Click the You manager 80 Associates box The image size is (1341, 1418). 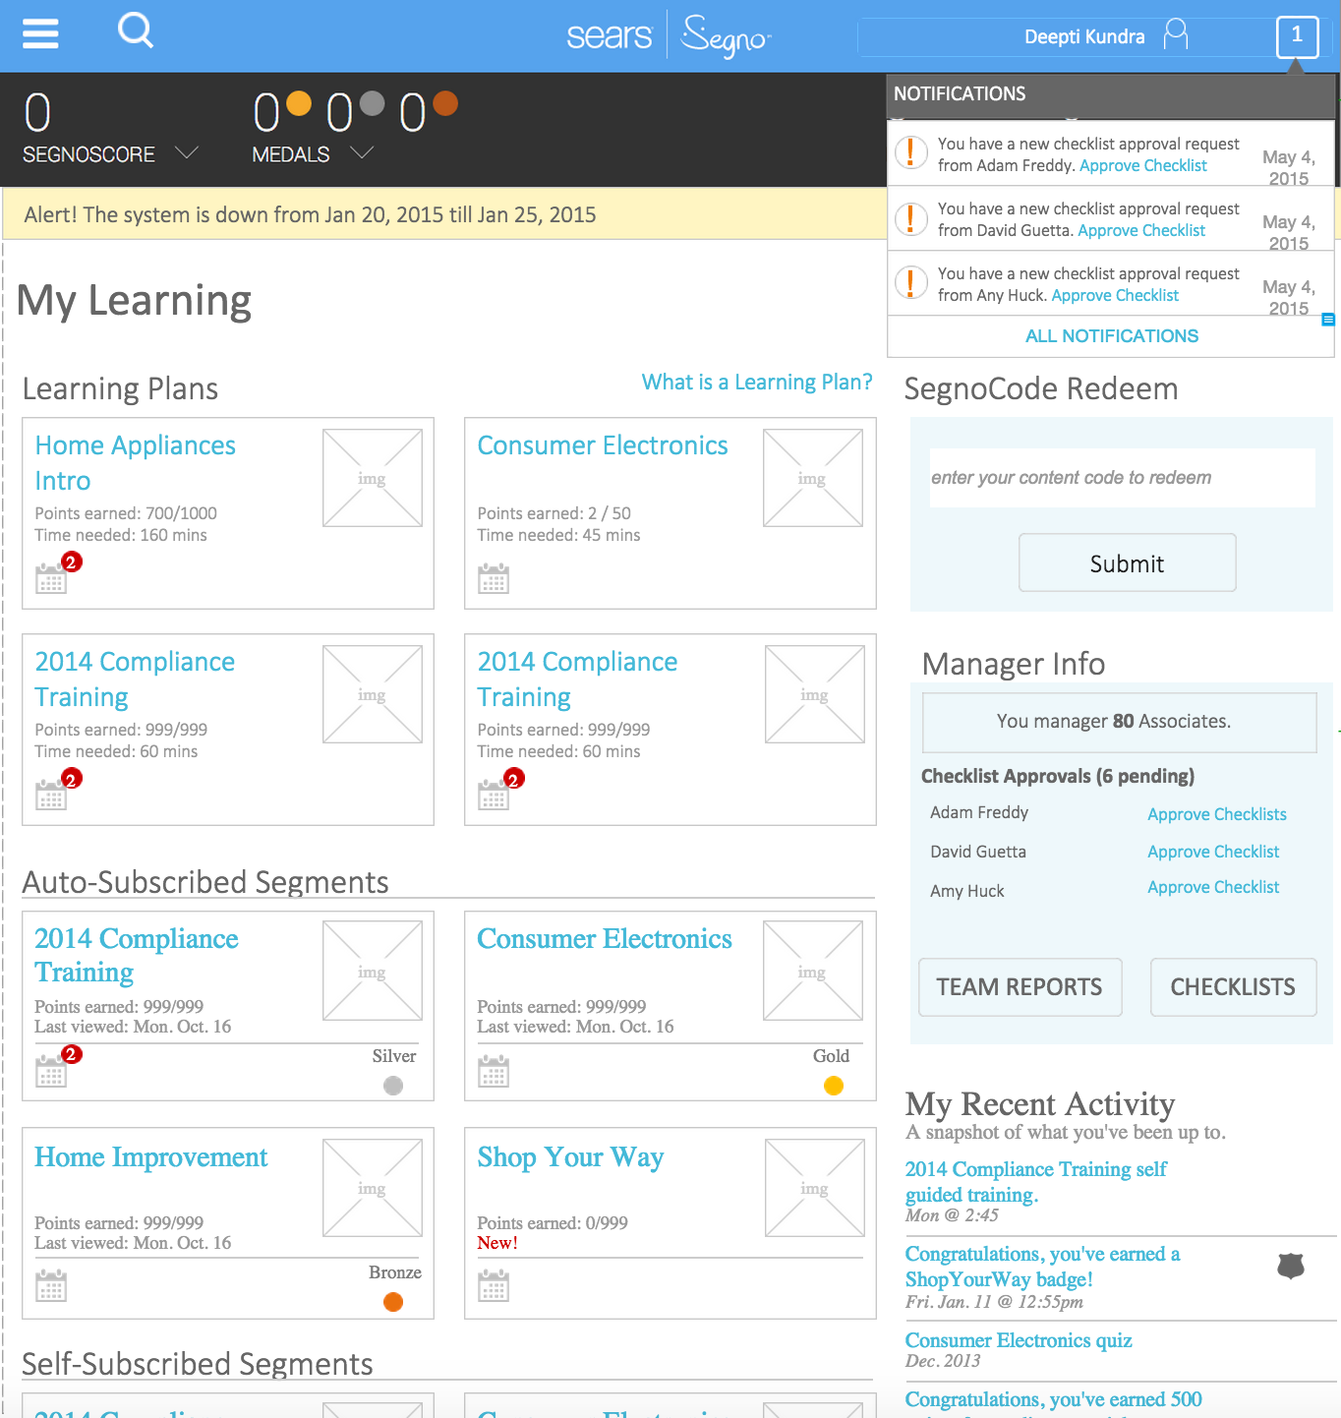[1120, 722]
